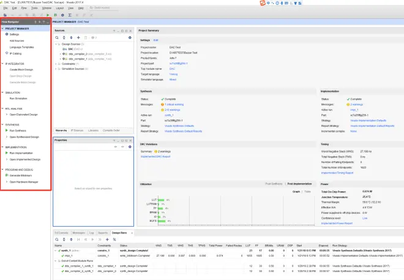Click the Edit link next to Settings
Image resolution: width=404 pixels, height=280 pixels.
(155, 40)
